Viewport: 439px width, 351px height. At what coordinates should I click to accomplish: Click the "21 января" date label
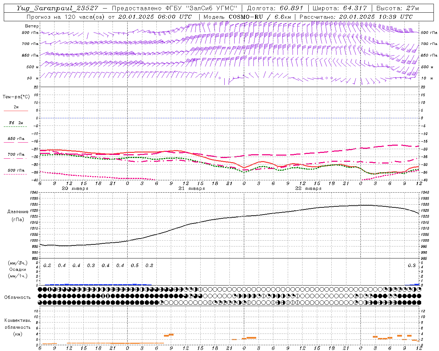191,189
